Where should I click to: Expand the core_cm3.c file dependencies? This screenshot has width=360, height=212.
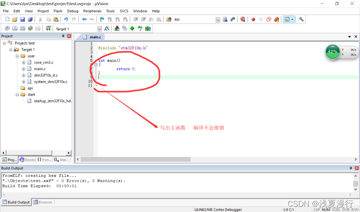coord(24,62)
